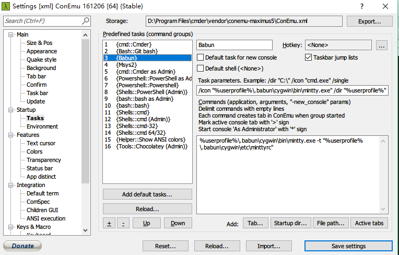Click Add default tasks... button
399x255 pixels.
[x=147, y=194]
